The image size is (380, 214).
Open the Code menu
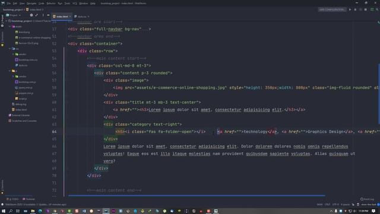point(42,4)
